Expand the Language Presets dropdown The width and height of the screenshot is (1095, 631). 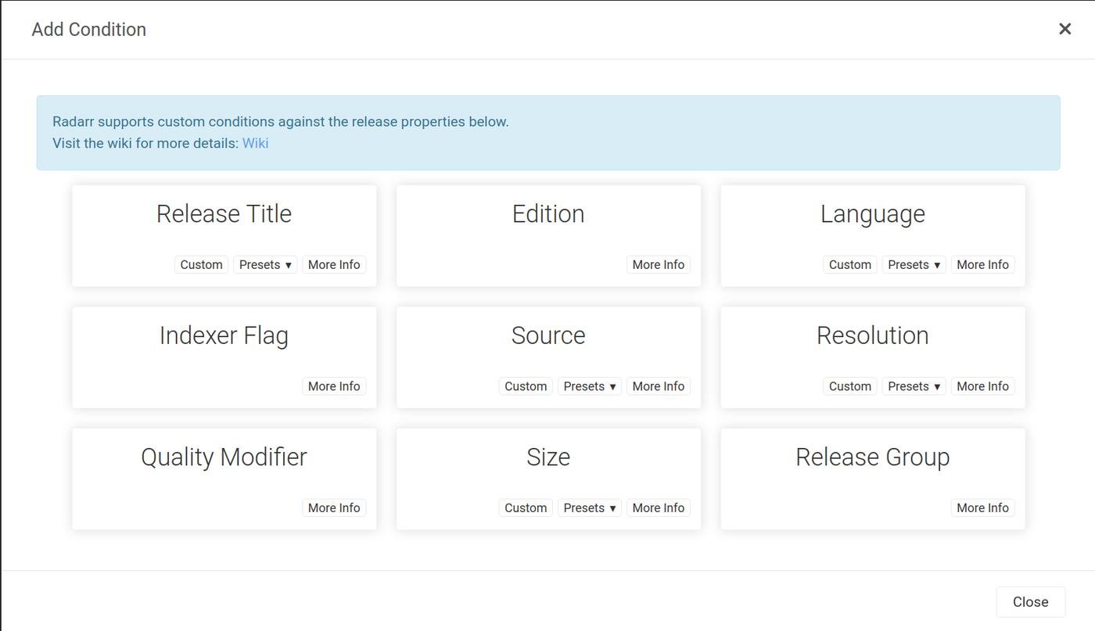tap(914, 265)
